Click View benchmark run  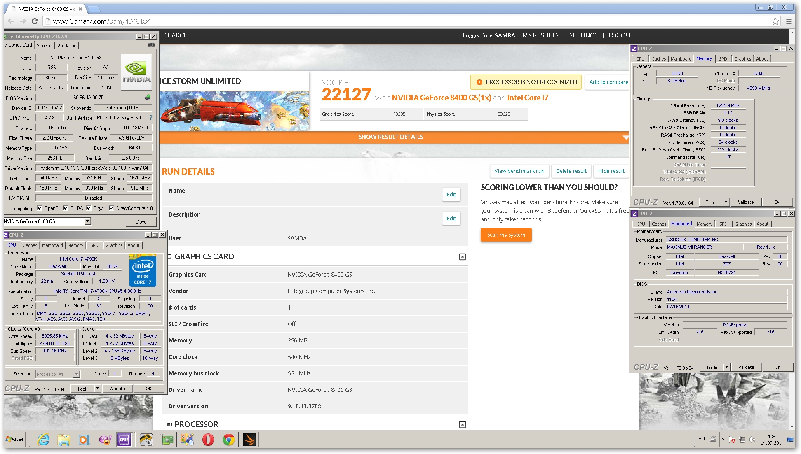[519, 171]
